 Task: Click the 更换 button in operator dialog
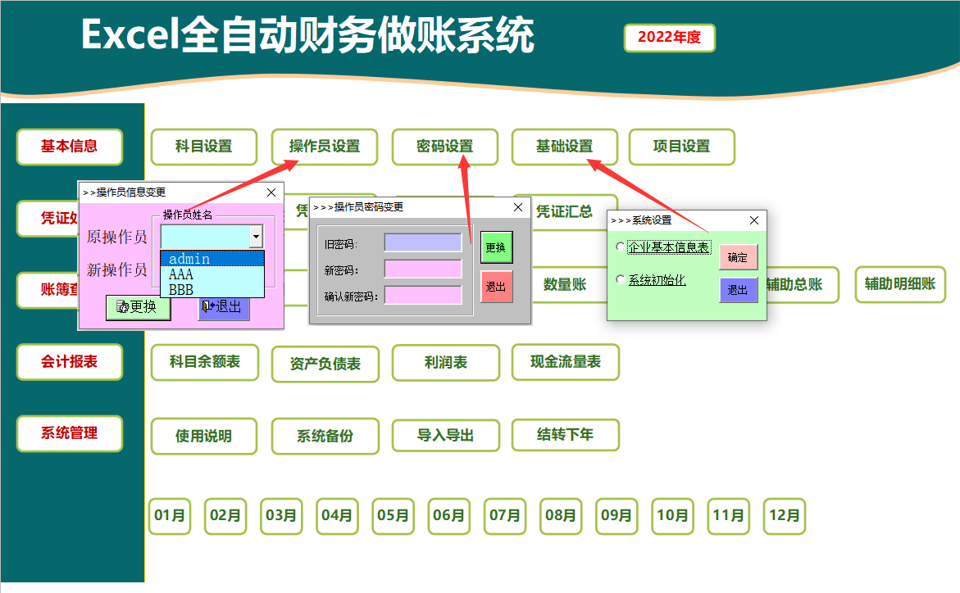138,309
